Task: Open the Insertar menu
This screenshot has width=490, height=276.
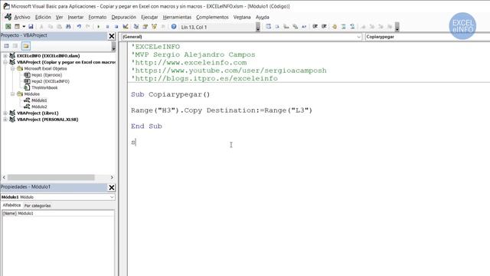Action: coord(76,17)
